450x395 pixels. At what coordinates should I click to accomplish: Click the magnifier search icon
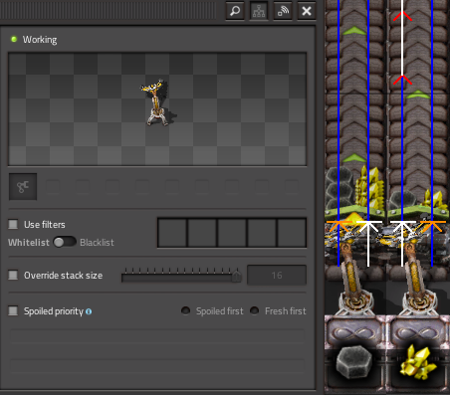(235, 11)
